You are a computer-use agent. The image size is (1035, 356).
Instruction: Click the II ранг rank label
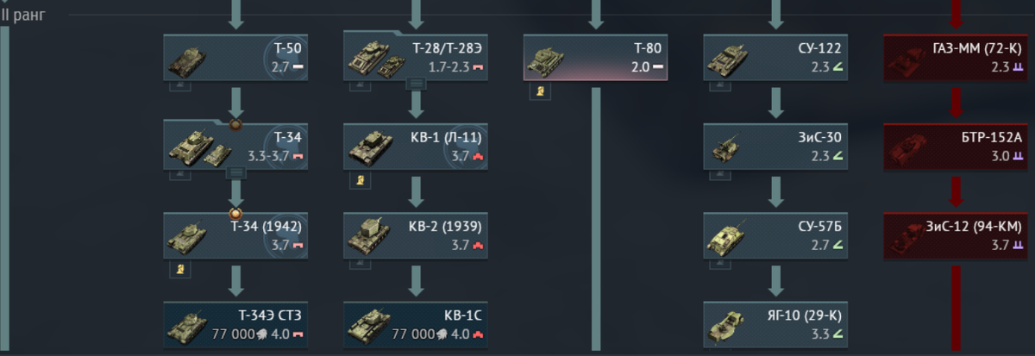(23, 15)
